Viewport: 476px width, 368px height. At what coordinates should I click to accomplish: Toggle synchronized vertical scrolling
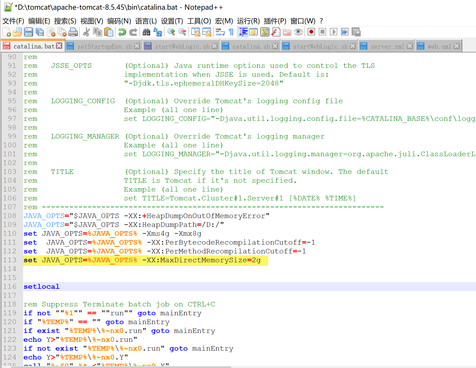(x=195, y=32)
